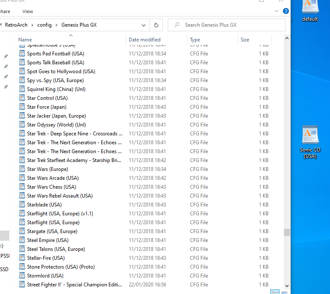Screen dimensions: 330x294
Task: Select the default desktop file icon
Action: [310, 11]
